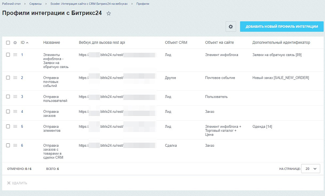Screen dimensions: 325x196
Task: Open row actions menu for profile 1
Action: click(x=15, y=55)
